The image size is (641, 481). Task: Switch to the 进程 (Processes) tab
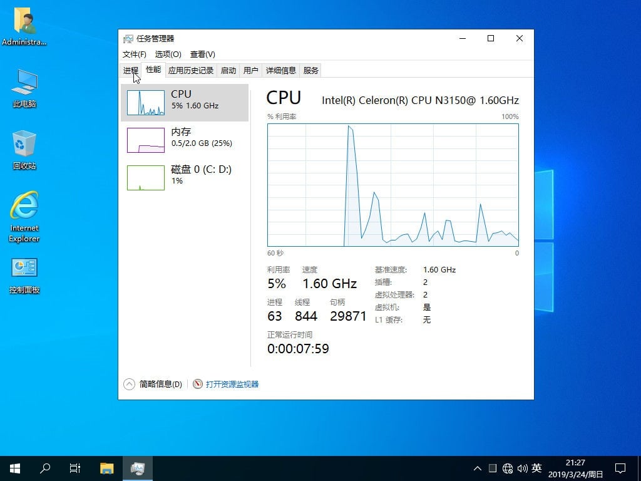tap(130, 70)
